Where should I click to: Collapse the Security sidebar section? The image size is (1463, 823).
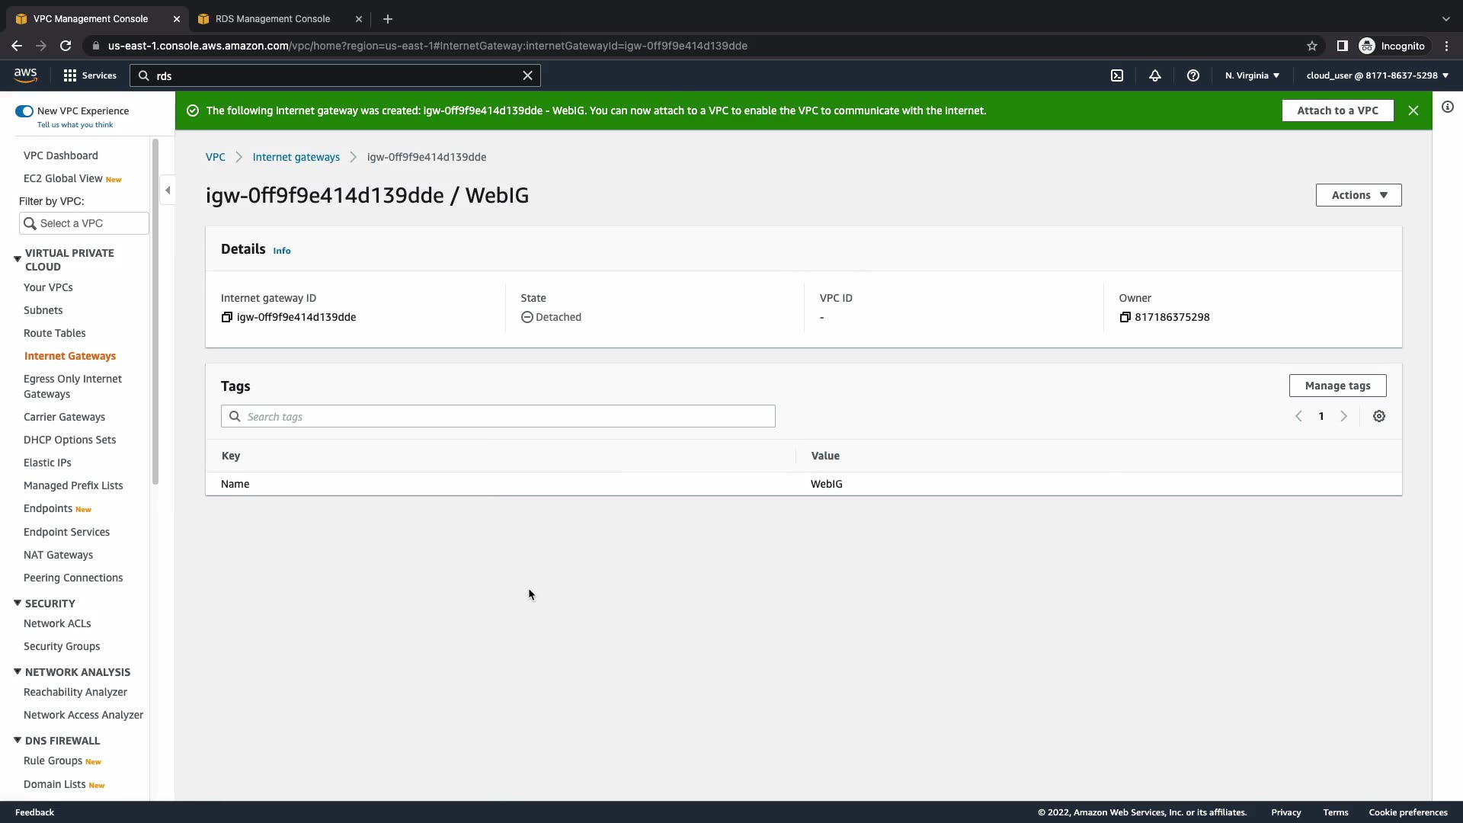[x=18, y=603]
